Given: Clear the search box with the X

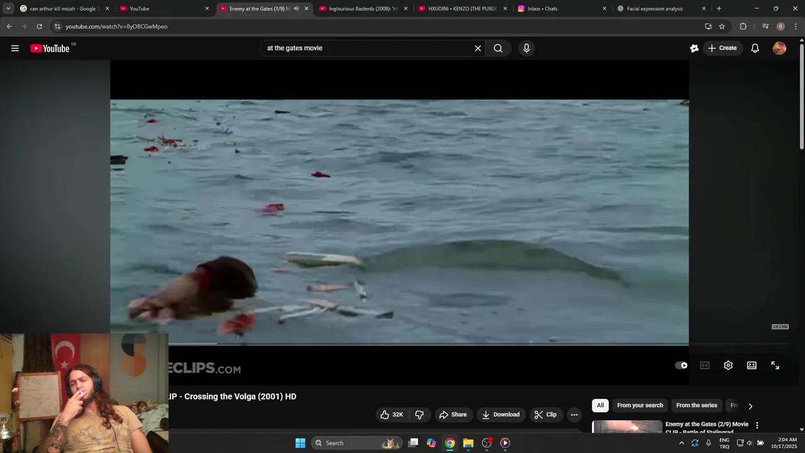Looking at the screenshot, I should point(478,48).
